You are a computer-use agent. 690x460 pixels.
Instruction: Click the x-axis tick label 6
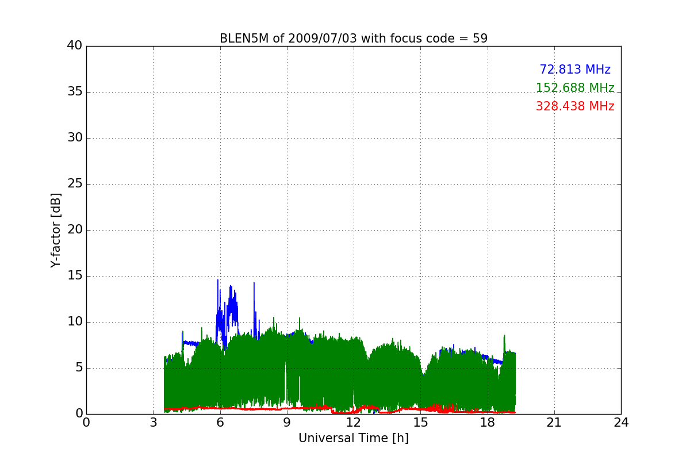point(220,422)
